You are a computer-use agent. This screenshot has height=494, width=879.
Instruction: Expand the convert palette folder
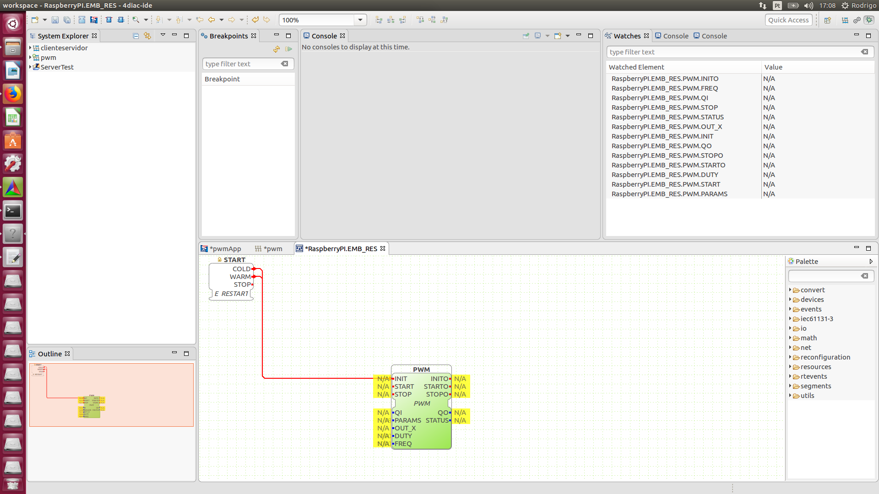790,290
